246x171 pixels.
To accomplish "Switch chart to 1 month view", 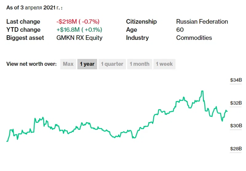I will coord(139,64).
